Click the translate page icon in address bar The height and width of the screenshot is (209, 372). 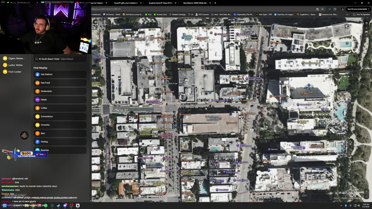pyautogui.click(x=317, y=9)
